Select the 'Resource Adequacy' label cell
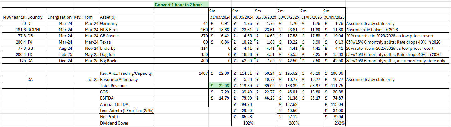This screenshot has width=451, height=127. [126, 79]
